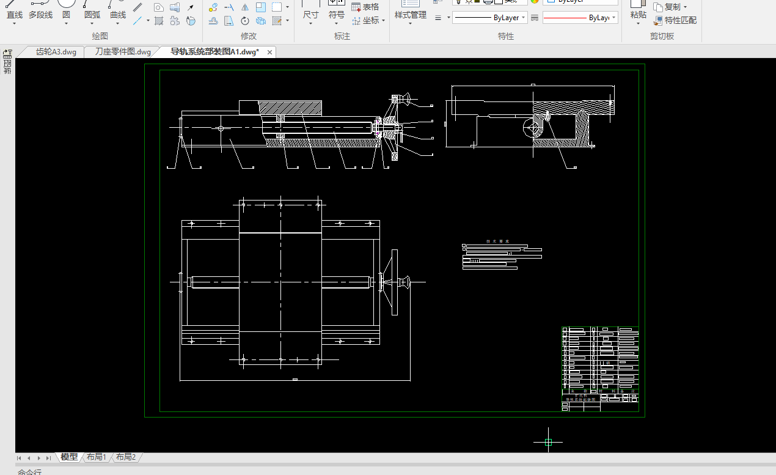Expand the 坐标 dimension dropdown
The image size is (776, 475).
click(x=384, y=21)
